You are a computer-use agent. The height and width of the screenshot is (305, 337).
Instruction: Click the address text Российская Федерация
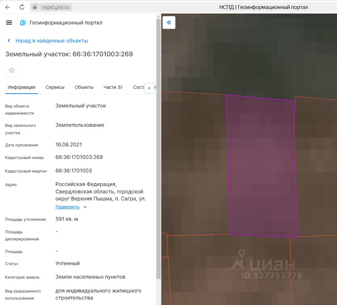click(86, 184)
